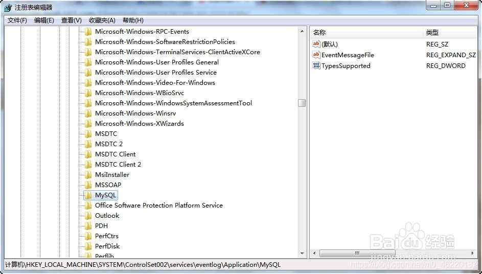482x274 pixels.
Task: Click the values pane scroll right arrow
Action: tap(472, 254)
